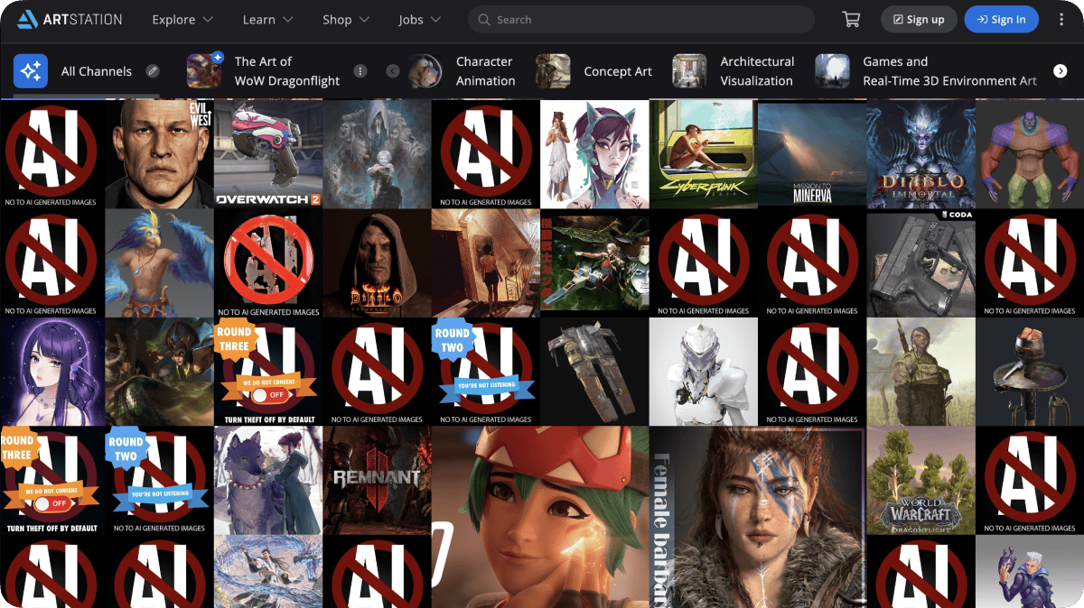
Task: Click the Games and Real-Time 3D channel icon
Action: [x=832, y=70]
